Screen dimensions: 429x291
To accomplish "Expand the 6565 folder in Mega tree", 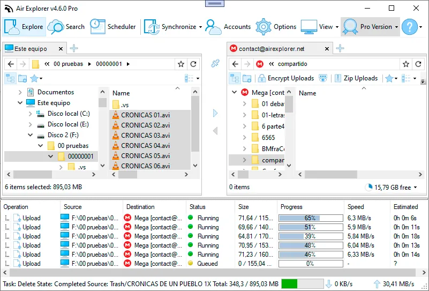I will click(x=245, y=137).
